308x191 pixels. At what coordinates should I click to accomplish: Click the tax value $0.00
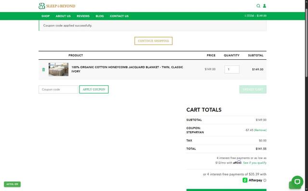pyautogui.click(x=263, y=140)
